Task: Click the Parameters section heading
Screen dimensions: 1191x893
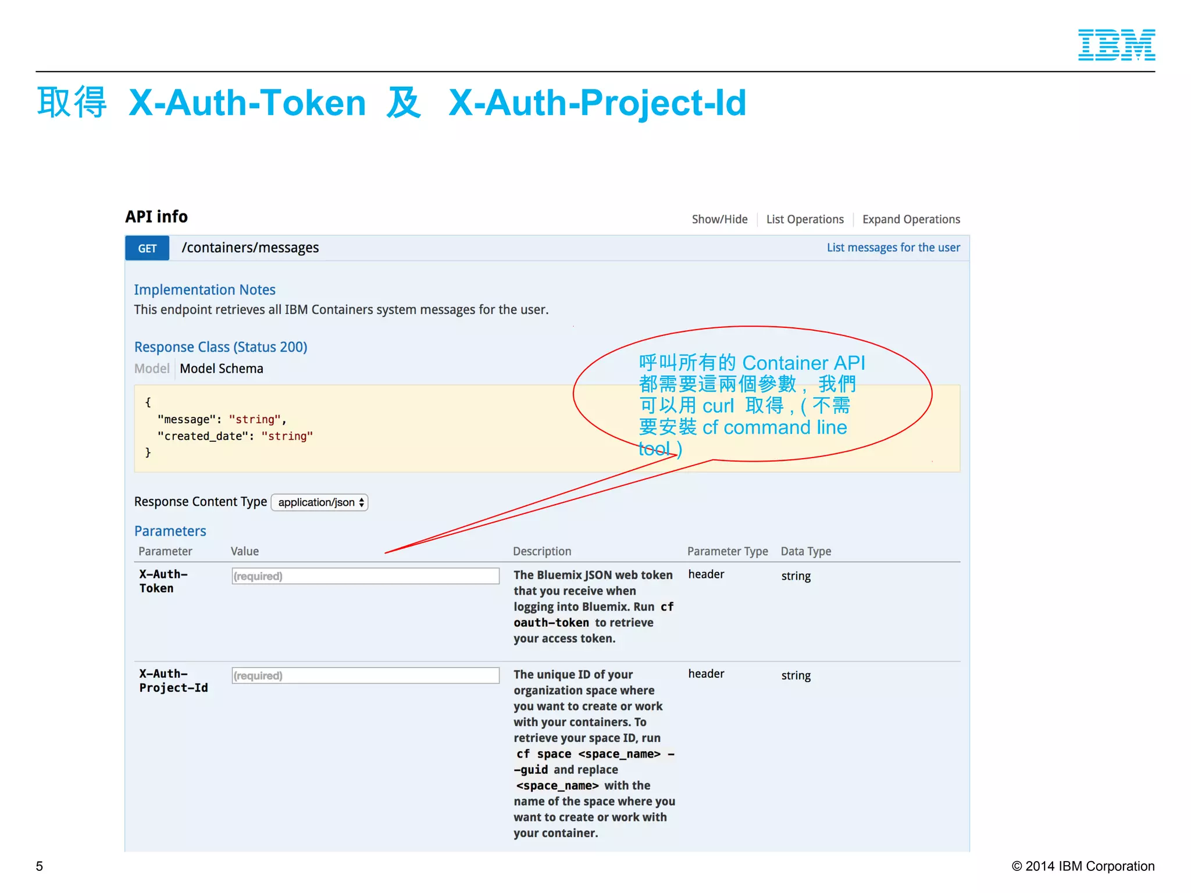Action: click(x=170, y=531)
